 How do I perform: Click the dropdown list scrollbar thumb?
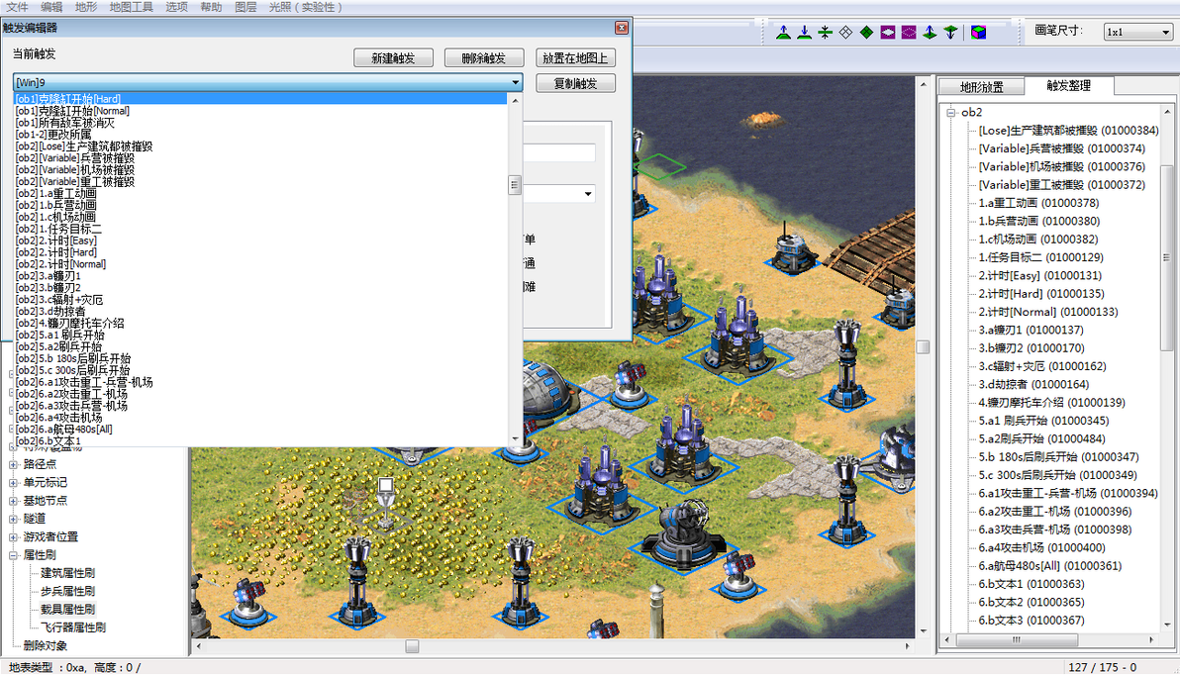tap(516, 185)
